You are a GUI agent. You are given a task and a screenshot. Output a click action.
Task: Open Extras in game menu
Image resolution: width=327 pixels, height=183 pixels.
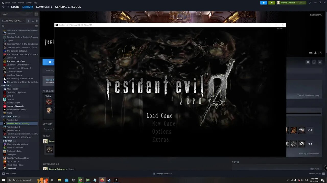pos(161,140)
